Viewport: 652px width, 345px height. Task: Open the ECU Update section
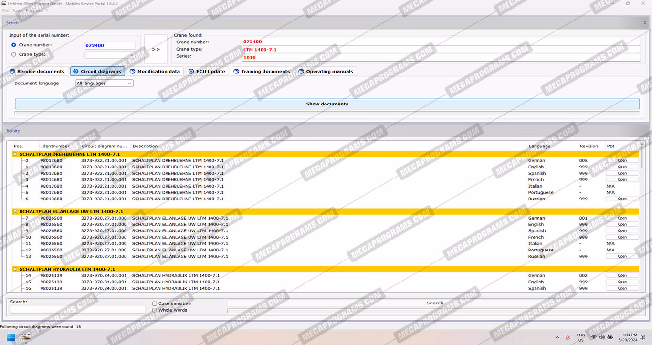(207, 72)
